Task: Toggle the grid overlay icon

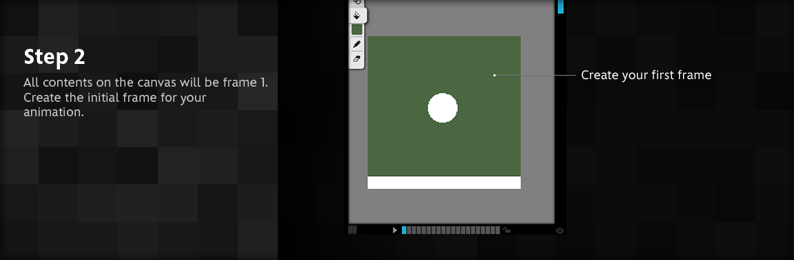Action: click(352, 230)
